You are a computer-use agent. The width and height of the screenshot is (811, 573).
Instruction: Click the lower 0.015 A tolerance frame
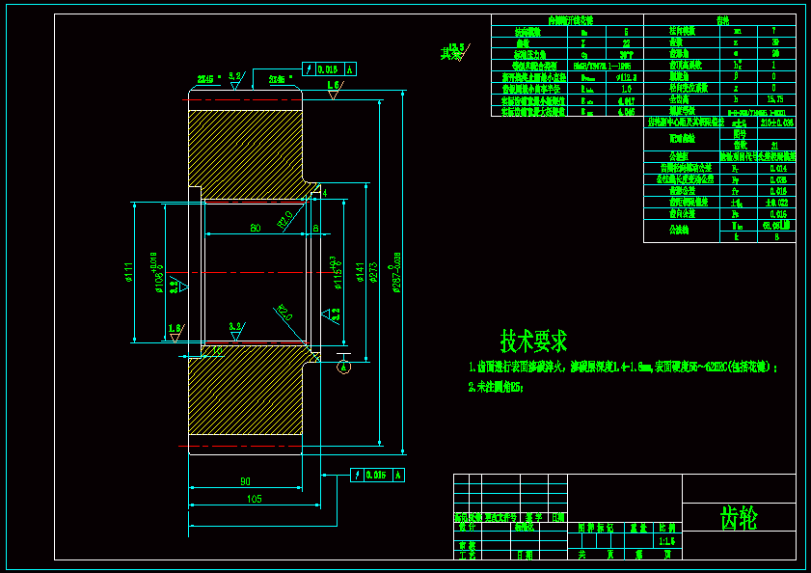pyautogui.click(x=377, y=476)
